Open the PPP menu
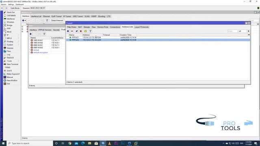The width and height of the screenshot is (260, 146). [x=9, y=29]
